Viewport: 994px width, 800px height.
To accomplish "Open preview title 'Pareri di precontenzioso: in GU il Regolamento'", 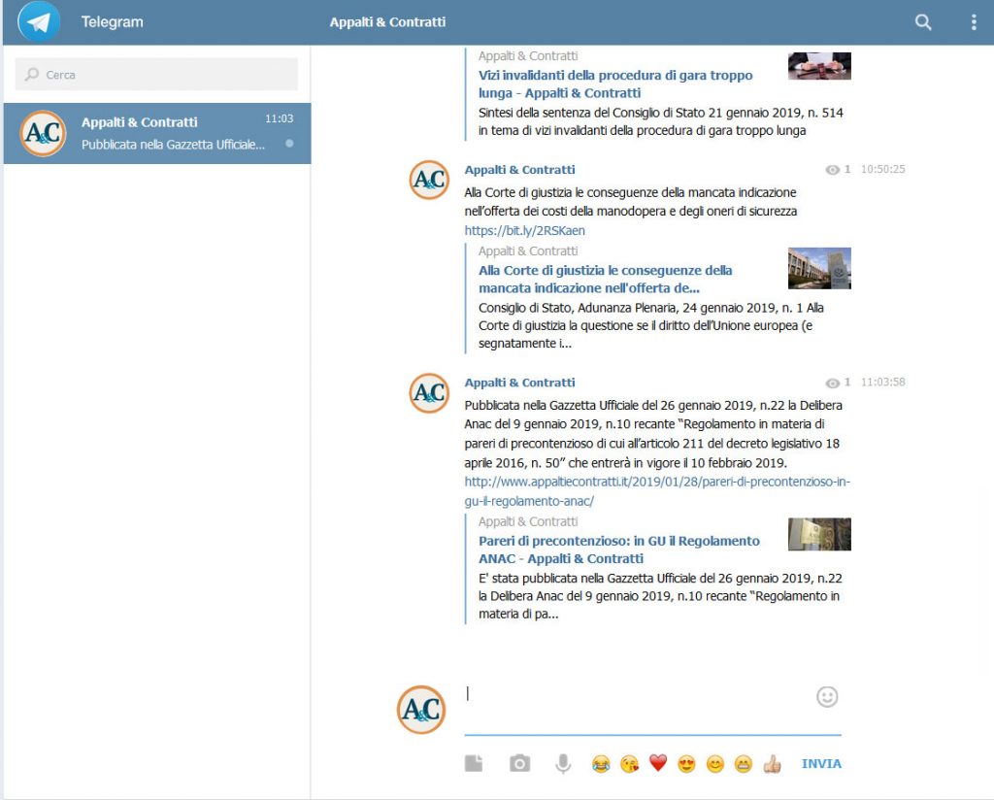I will point(619,550).
